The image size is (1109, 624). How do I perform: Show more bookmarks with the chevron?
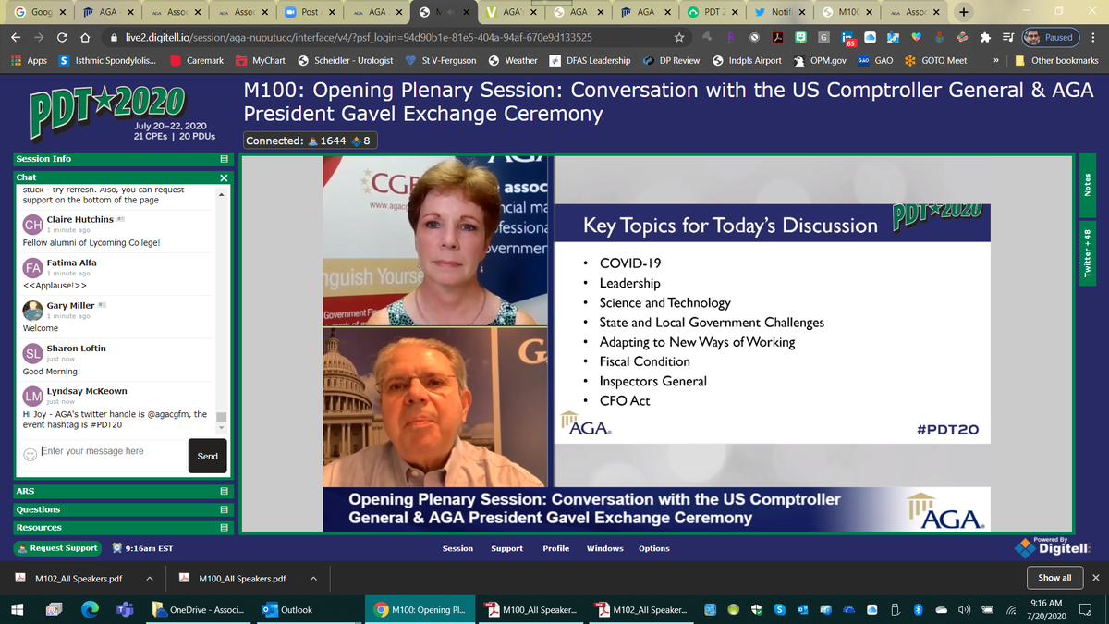click(996, 60)
